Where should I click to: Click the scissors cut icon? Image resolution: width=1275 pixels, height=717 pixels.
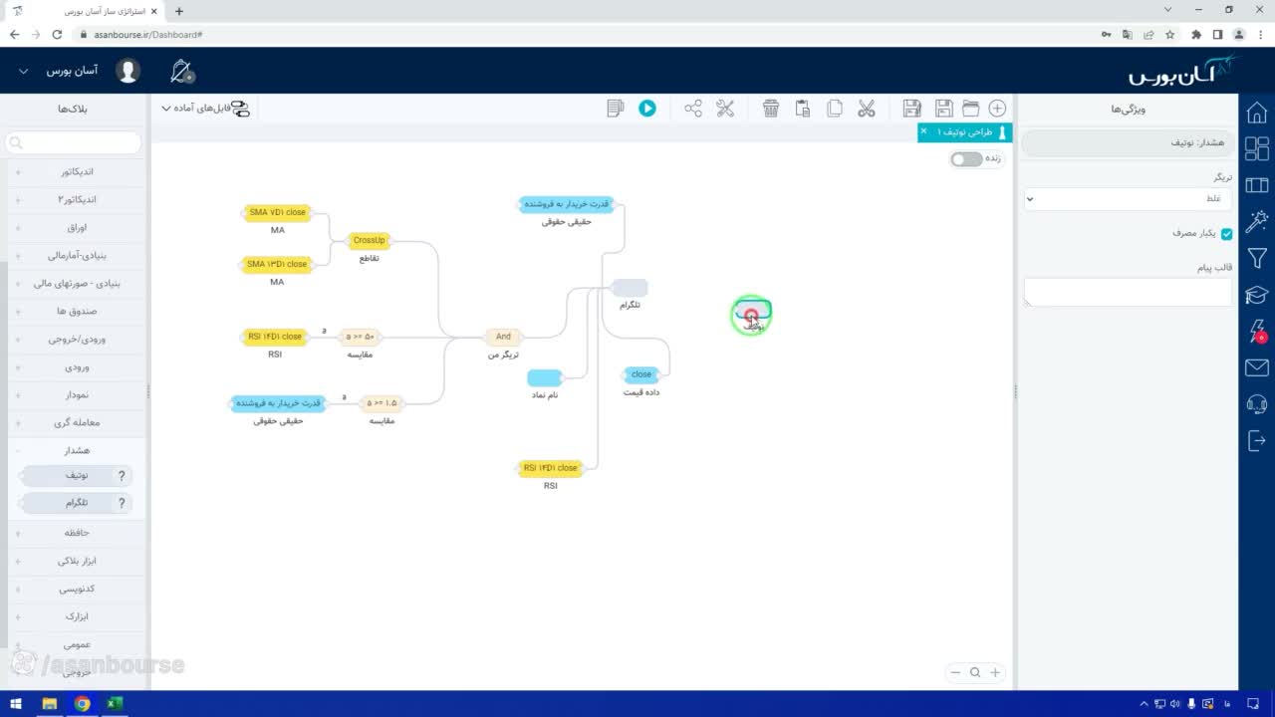click(x=867, y=109)
